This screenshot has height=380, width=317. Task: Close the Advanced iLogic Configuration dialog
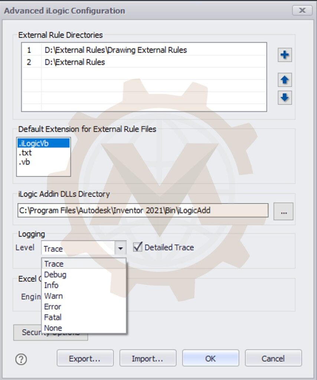tap(302, 10)
